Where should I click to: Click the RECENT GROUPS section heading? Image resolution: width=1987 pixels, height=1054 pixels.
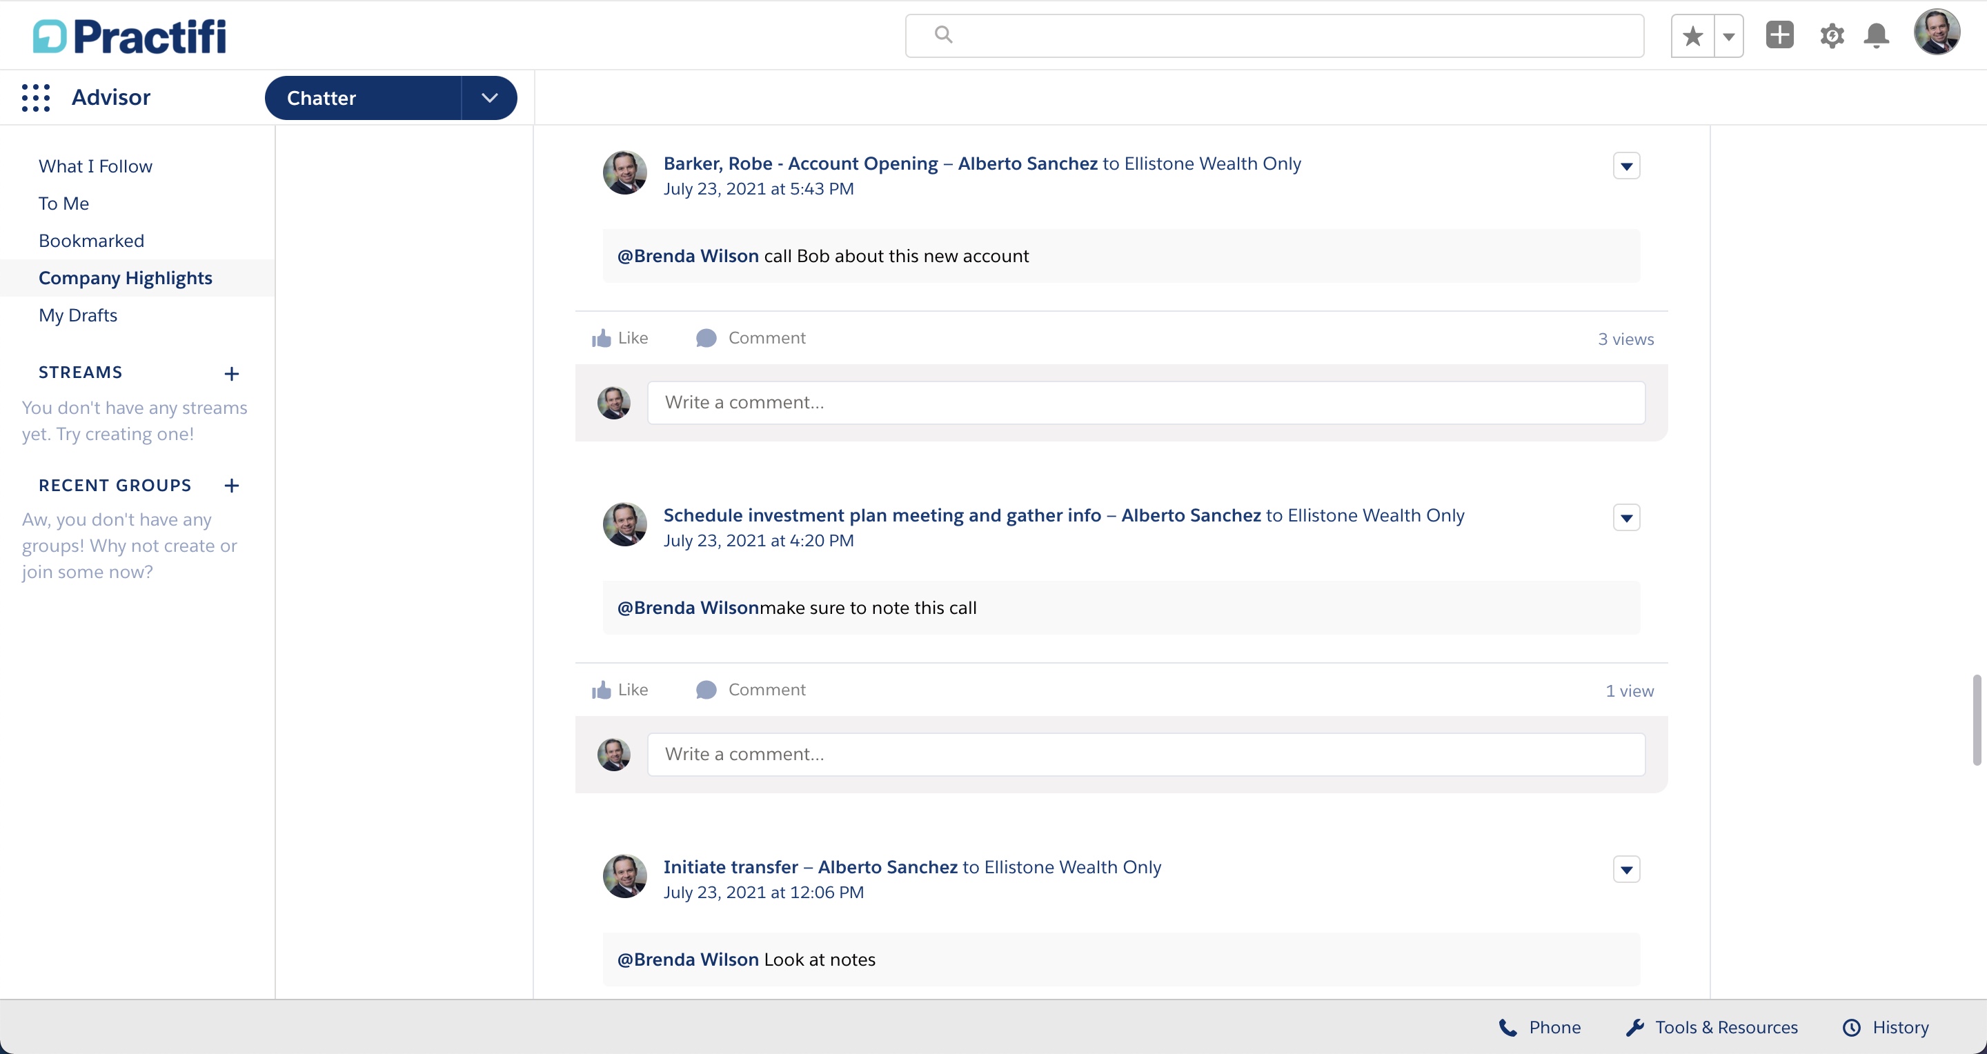point(115,485)
